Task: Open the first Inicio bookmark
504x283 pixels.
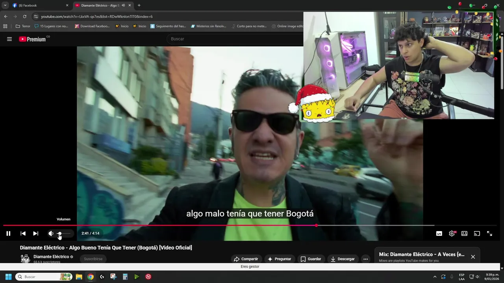Action: pyautogui.click(x=122, y=26)
